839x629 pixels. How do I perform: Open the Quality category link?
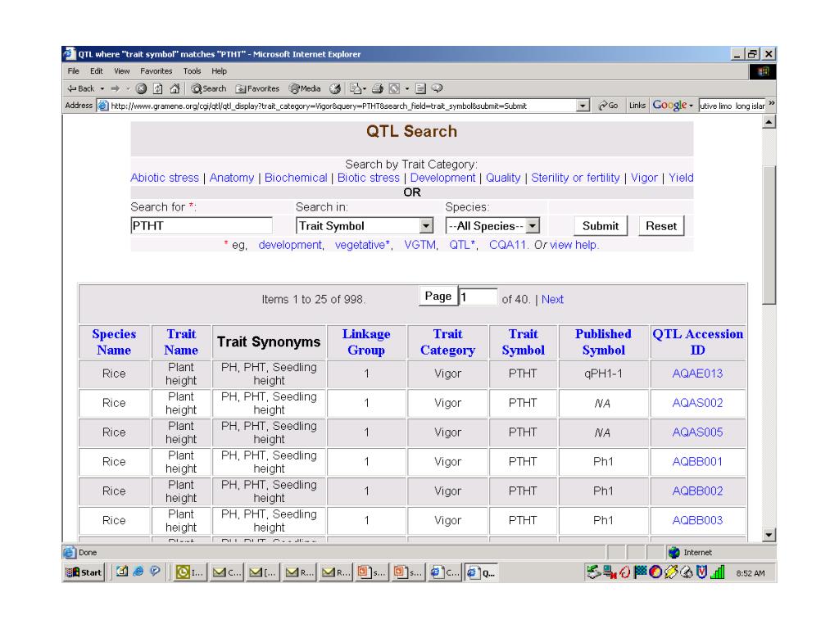(503, 178)
